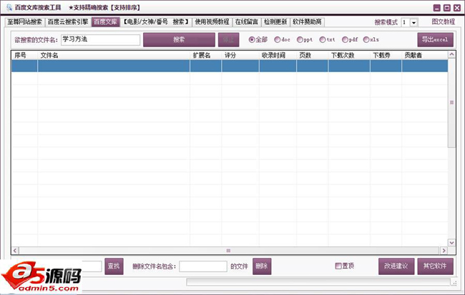The image size is (465, 295).
Task: Click the bottom progress bar
Action: coord(318,282)
